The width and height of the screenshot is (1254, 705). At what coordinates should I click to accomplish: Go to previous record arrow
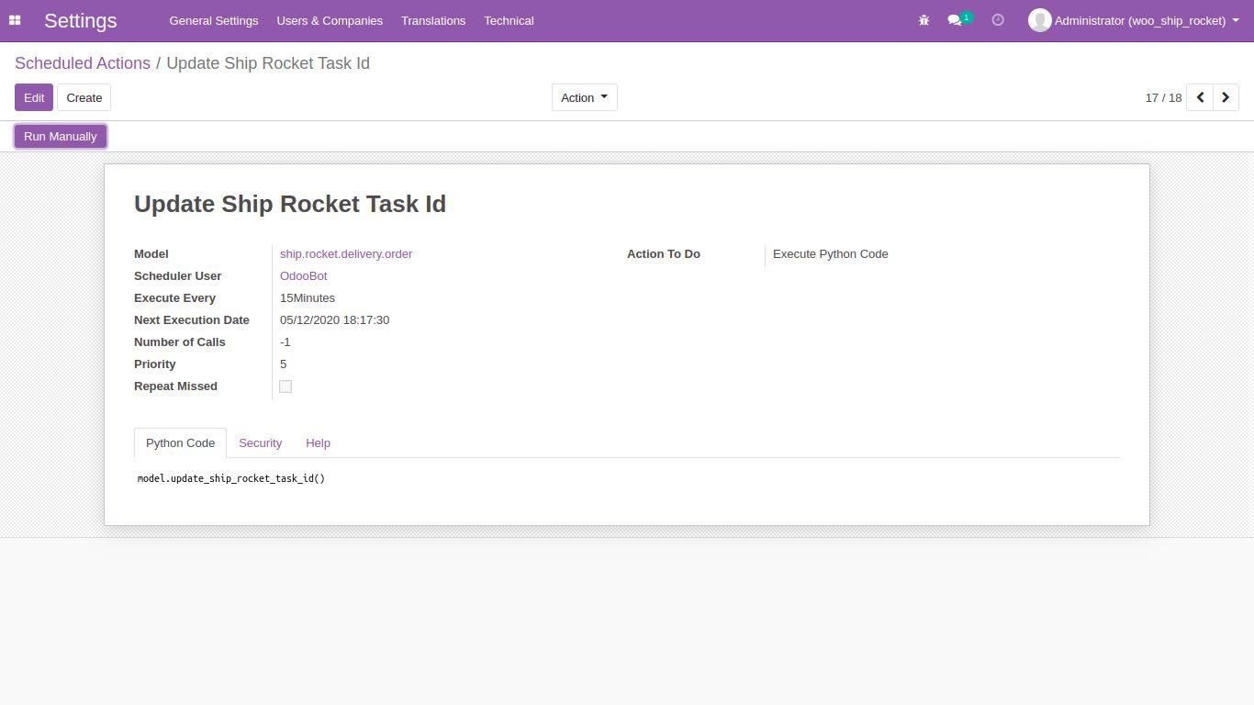click(x=1200, y=97)
